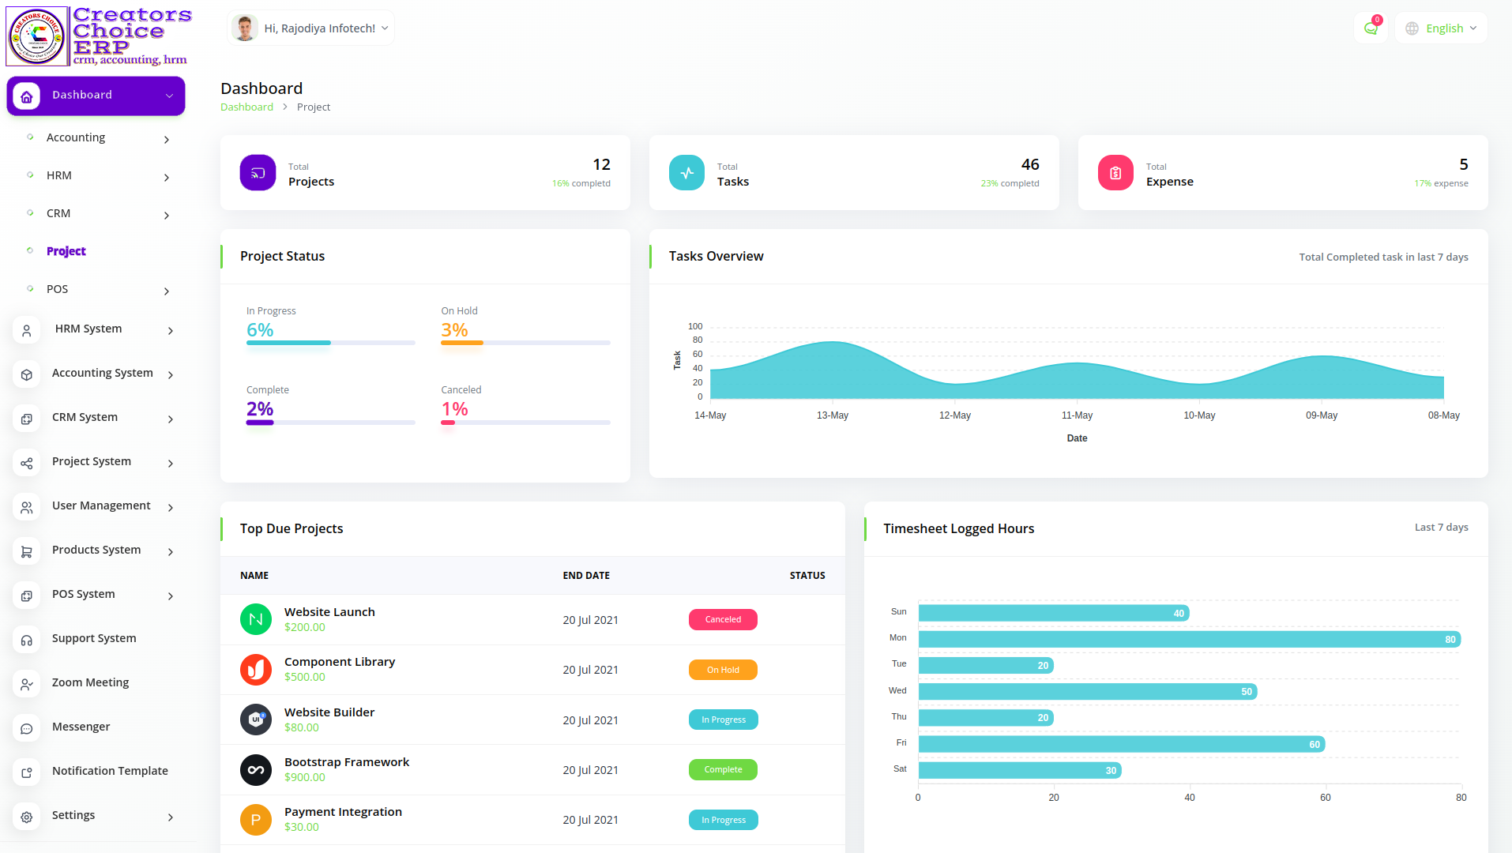Click the Total Projects purple icon

point(258,173)
